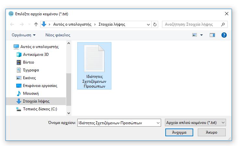240x146 pixels.
Task: Open the help button
Action: click(x=224, y=35)
